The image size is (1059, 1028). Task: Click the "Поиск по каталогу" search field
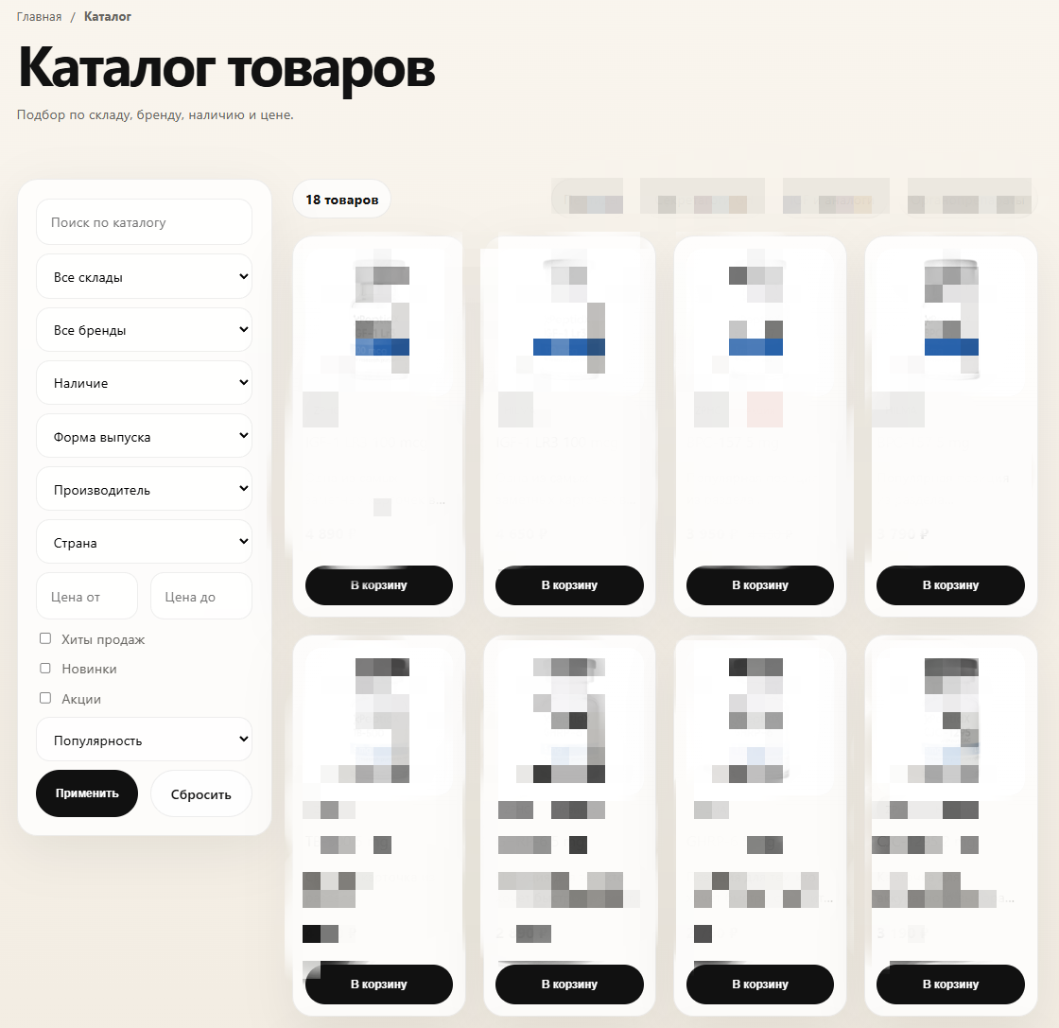pos(144,221)
